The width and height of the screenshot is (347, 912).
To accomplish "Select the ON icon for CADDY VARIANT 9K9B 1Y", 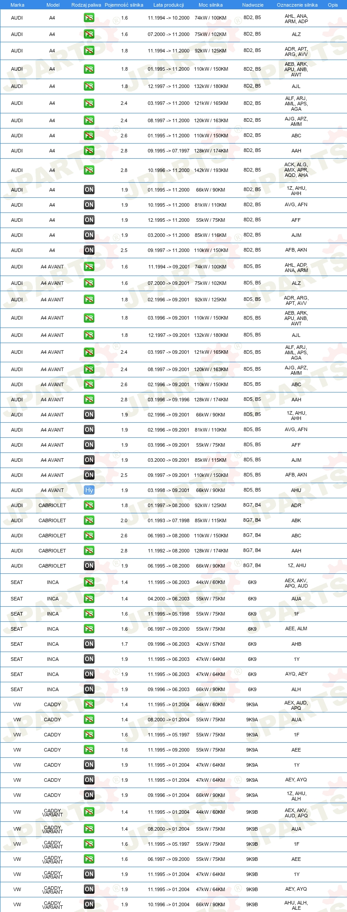I will click(x=89, y=874).
